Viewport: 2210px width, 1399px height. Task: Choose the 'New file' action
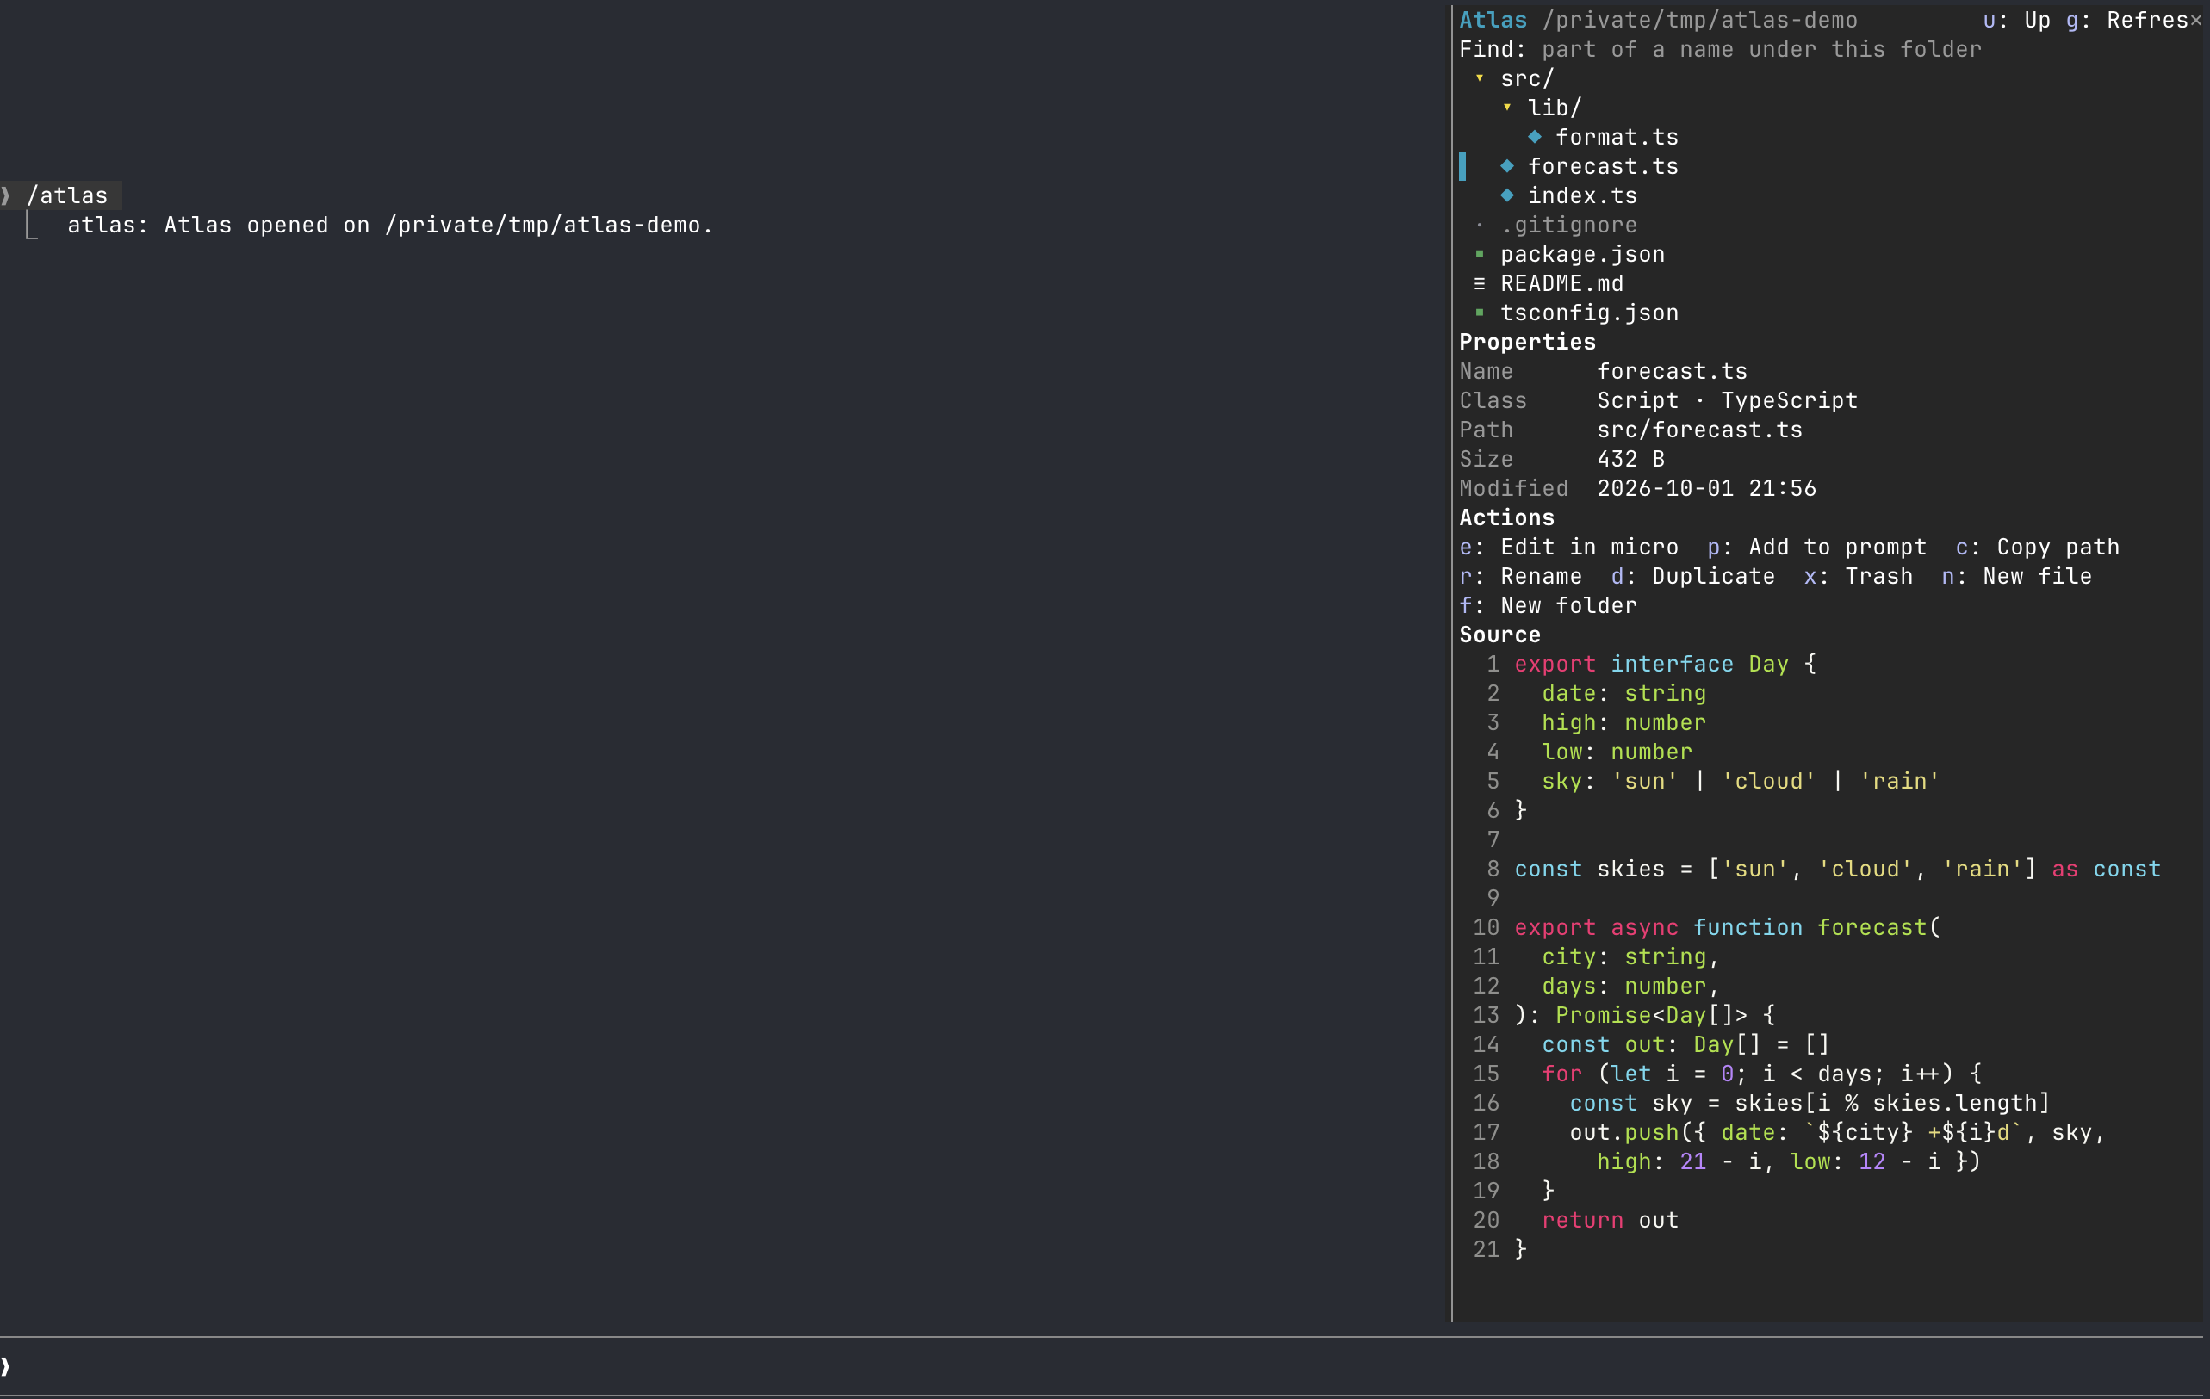[x=2016, y=577]
